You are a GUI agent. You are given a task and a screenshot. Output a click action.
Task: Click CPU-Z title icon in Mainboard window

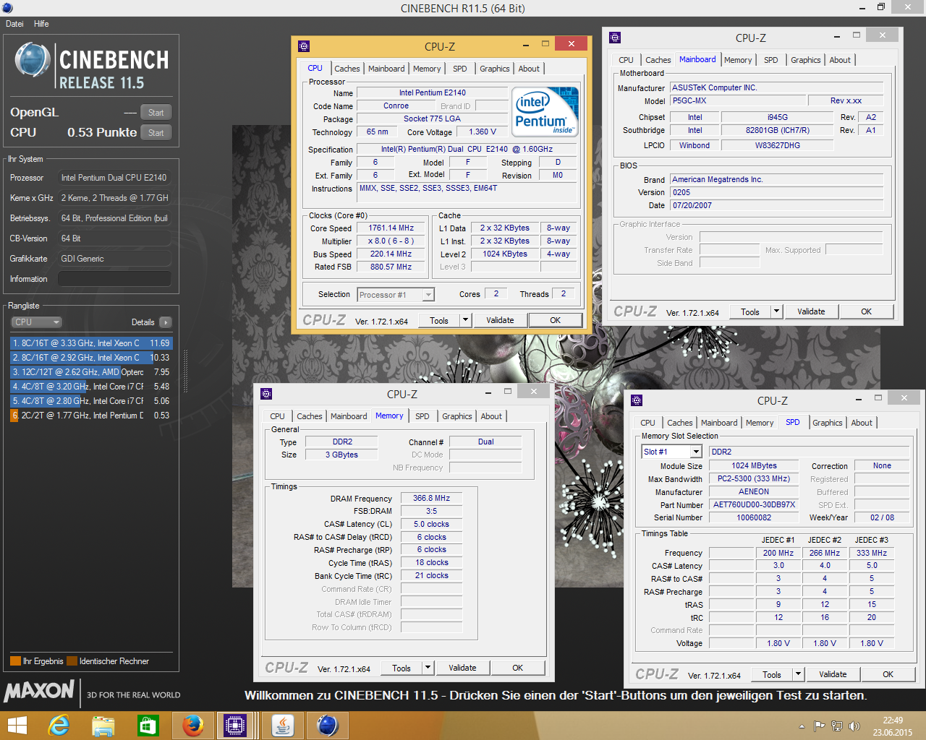coord(615,38)
